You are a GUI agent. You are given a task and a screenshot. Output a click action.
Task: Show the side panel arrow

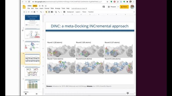coord(135,93)
